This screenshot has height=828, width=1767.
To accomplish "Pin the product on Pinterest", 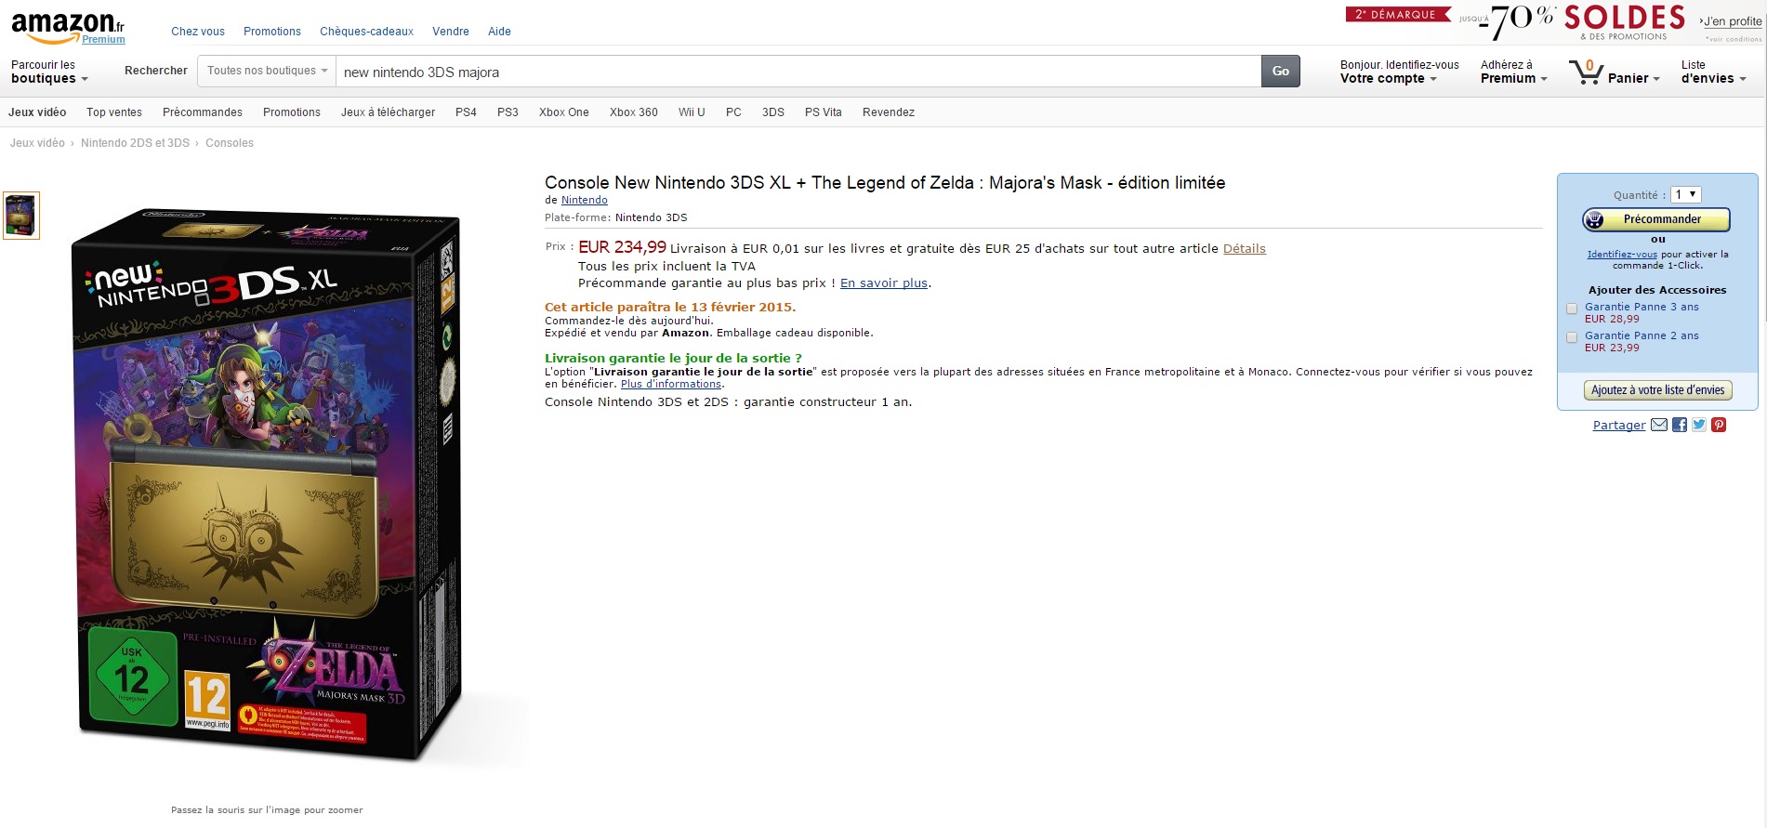I will [1719, 425].
